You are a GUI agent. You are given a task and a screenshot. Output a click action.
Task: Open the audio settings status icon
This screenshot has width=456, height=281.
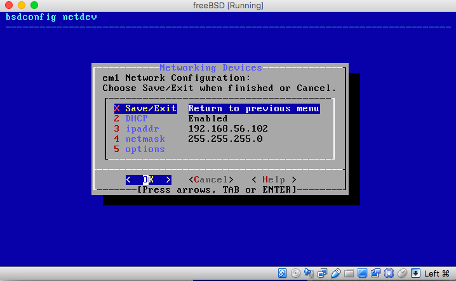click(309, 273)
